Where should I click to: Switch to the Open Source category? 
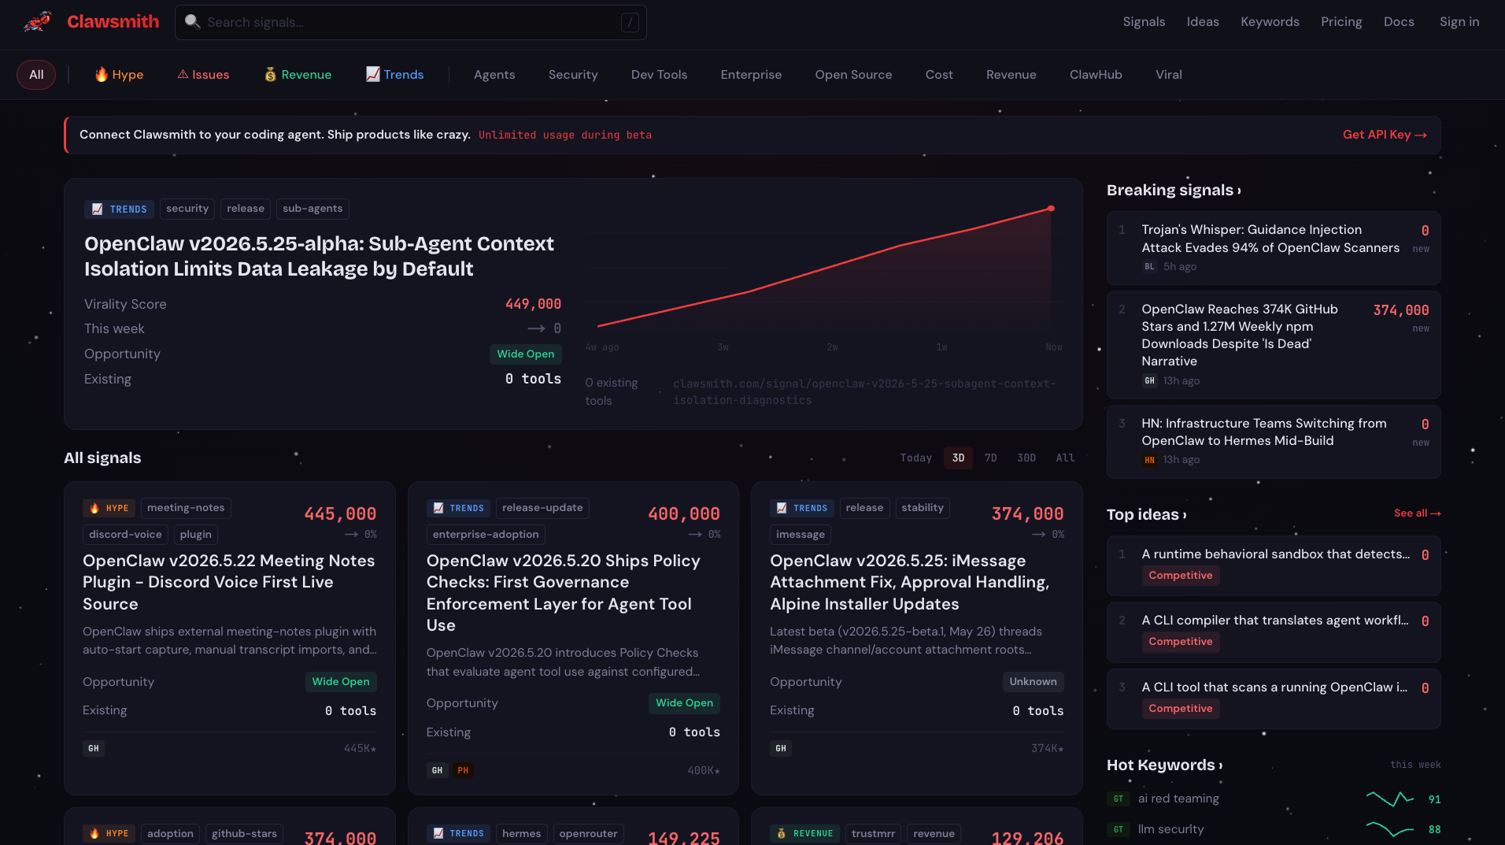853,75
